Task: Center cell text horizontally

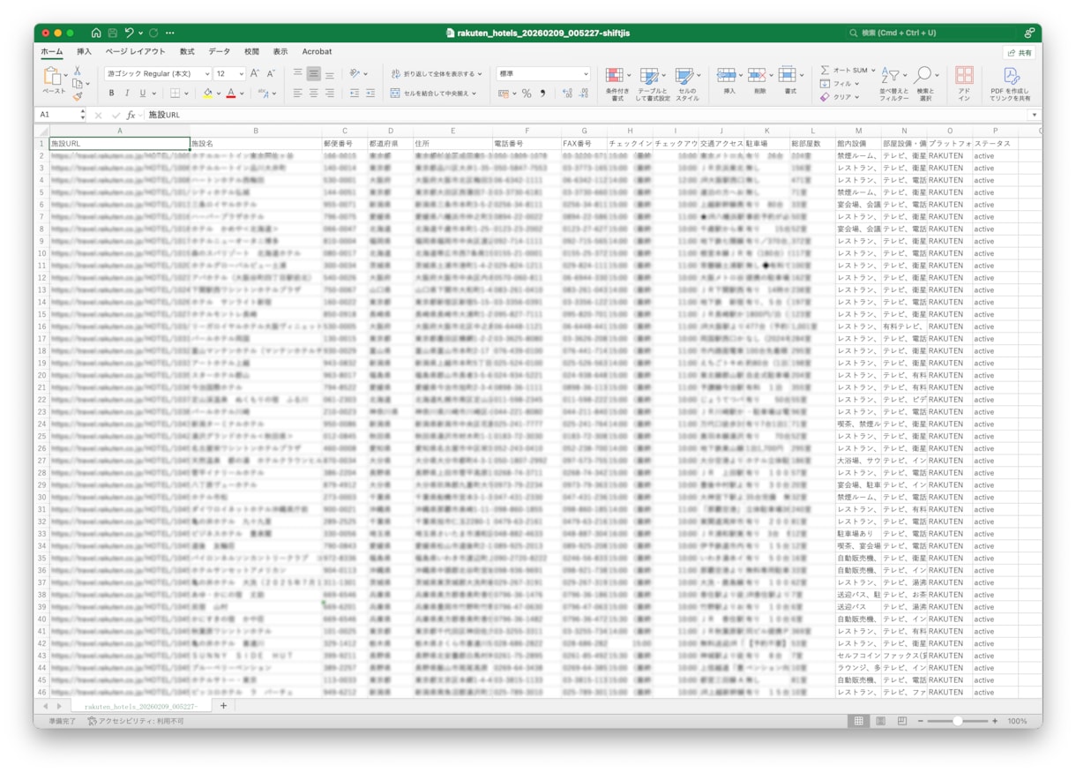Action: pyautogui.click(x=313, y=93)
